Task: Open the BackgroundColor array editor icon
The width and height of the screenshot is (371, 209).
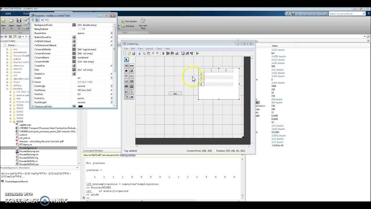Action: pyautogui.click(x=74, y=25)
